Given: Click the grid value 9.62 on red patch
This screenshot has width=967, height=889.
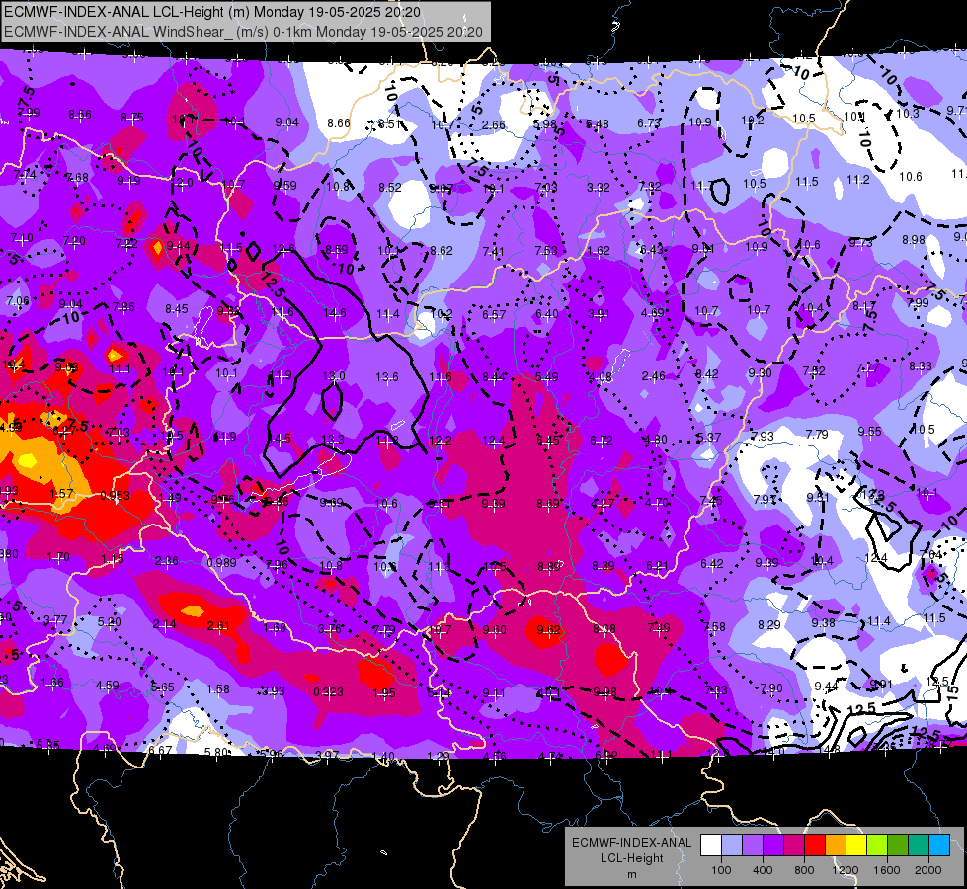Looking at the screenshot, I should [x=549, y=630].
